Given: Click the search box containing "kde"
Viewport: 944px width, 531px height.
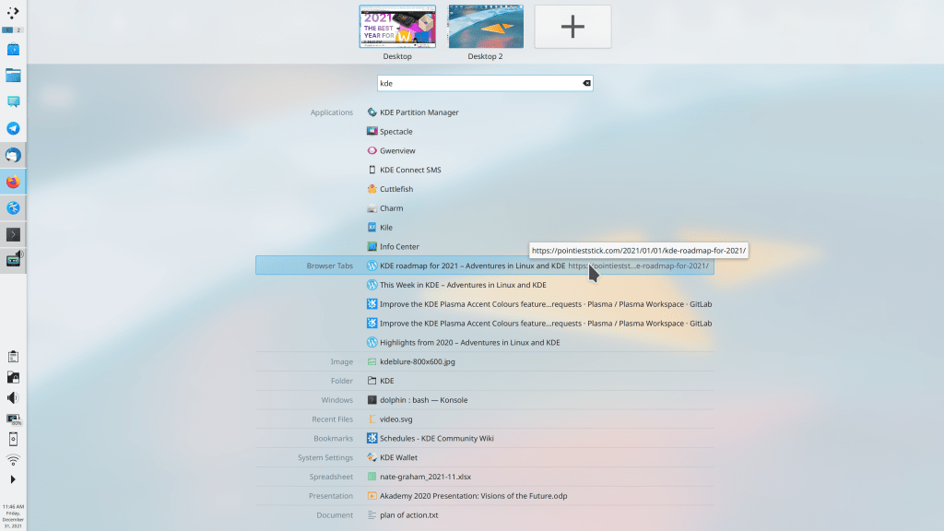Looking at the screenshot, I should tap(479, 83).
